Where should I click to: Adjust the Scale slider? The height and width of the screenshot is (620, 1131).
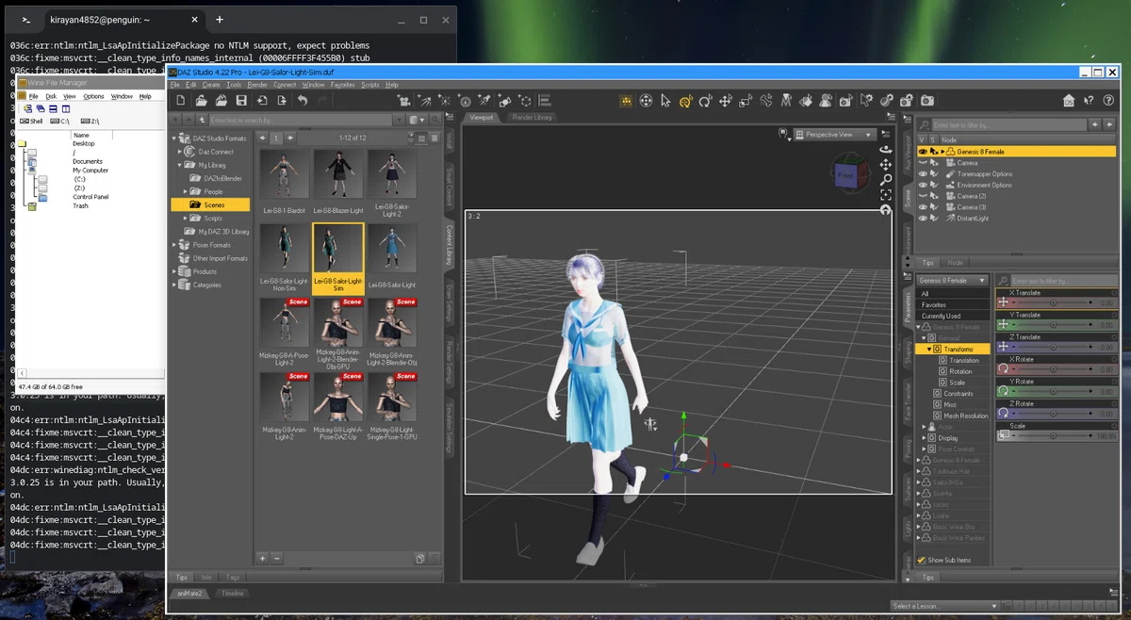(x=1054, y=436)
